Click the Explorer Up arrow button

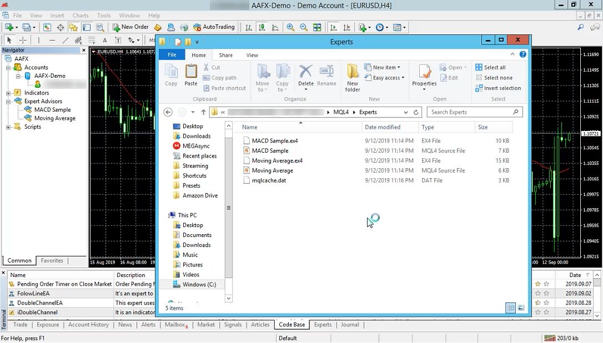click(x=203, y=112)
